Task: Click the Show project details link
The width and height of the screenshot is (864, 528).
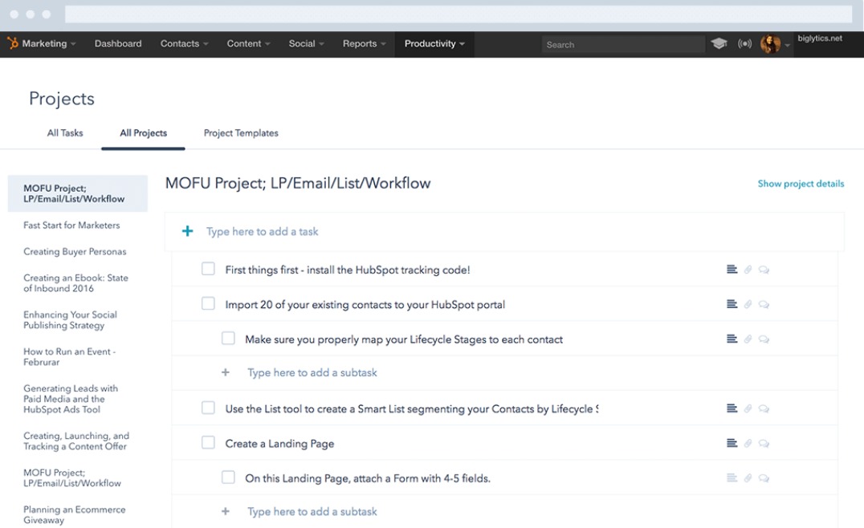Action: [x=801, y=184]
